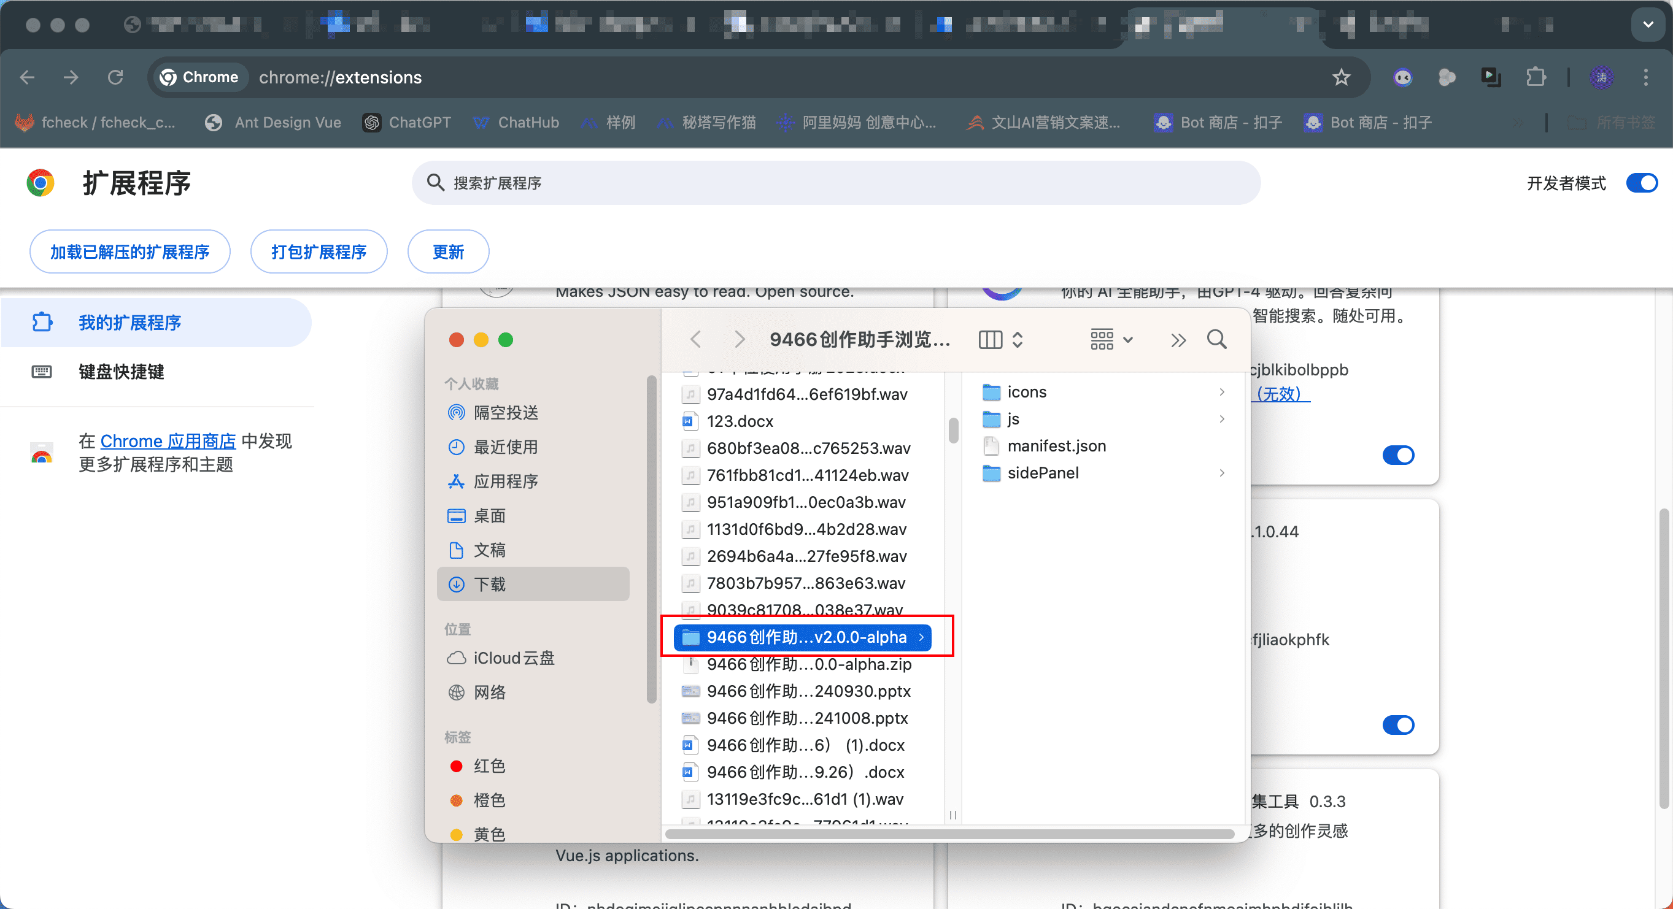Screen dimensions: 1673x909
Task: Click the Chrome forward arrow
Action: pyautogui.click(x=71, y=77)
